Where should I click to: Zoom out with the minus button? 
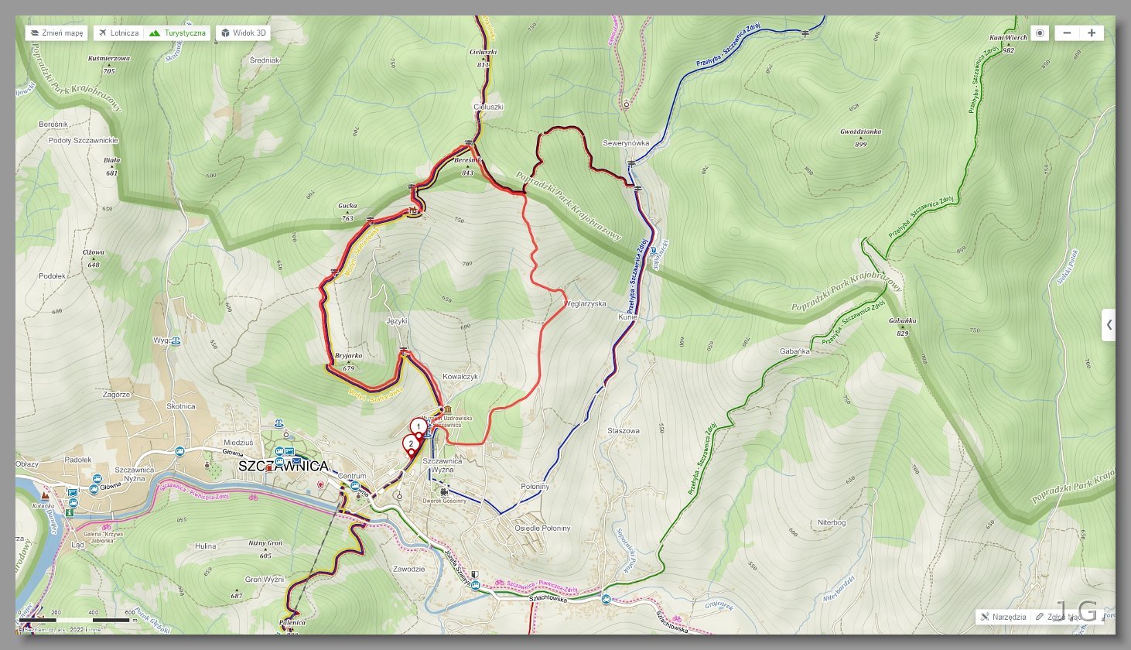point(1067,33)
